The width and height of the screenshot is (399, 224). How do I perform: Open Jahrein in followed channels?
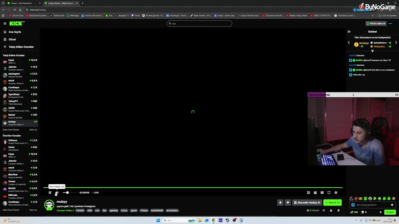point(20,68)
